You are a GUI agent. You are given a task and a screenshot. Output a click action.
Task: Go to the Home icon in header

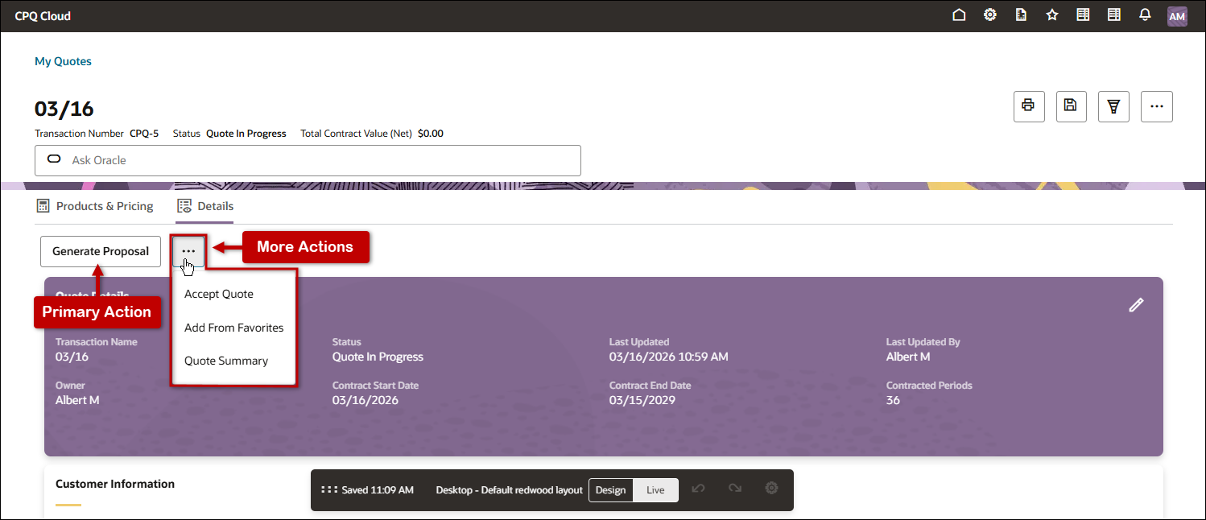click(x=959, y=15)
